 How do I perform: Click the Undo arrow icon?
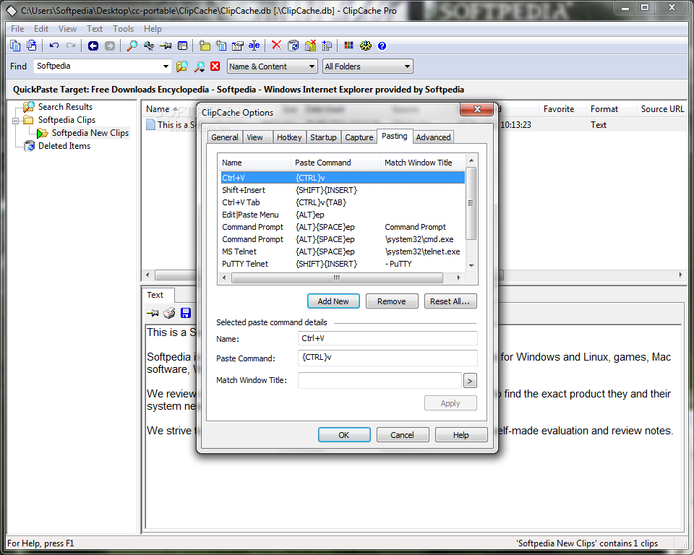click(54, 46)
